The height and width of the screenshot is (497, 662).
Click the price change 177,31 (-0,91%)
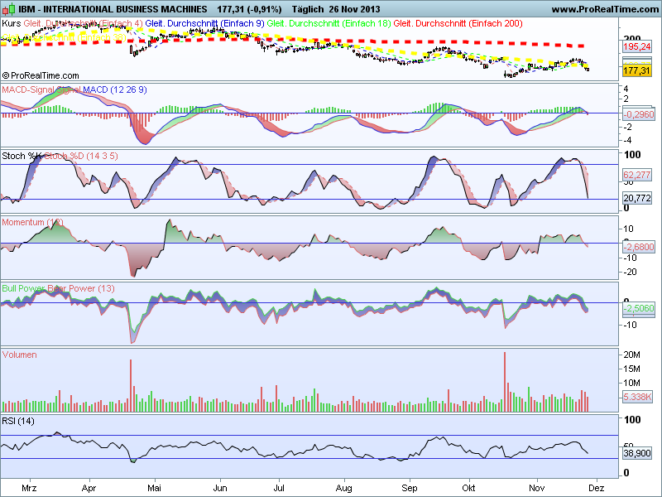249,9
